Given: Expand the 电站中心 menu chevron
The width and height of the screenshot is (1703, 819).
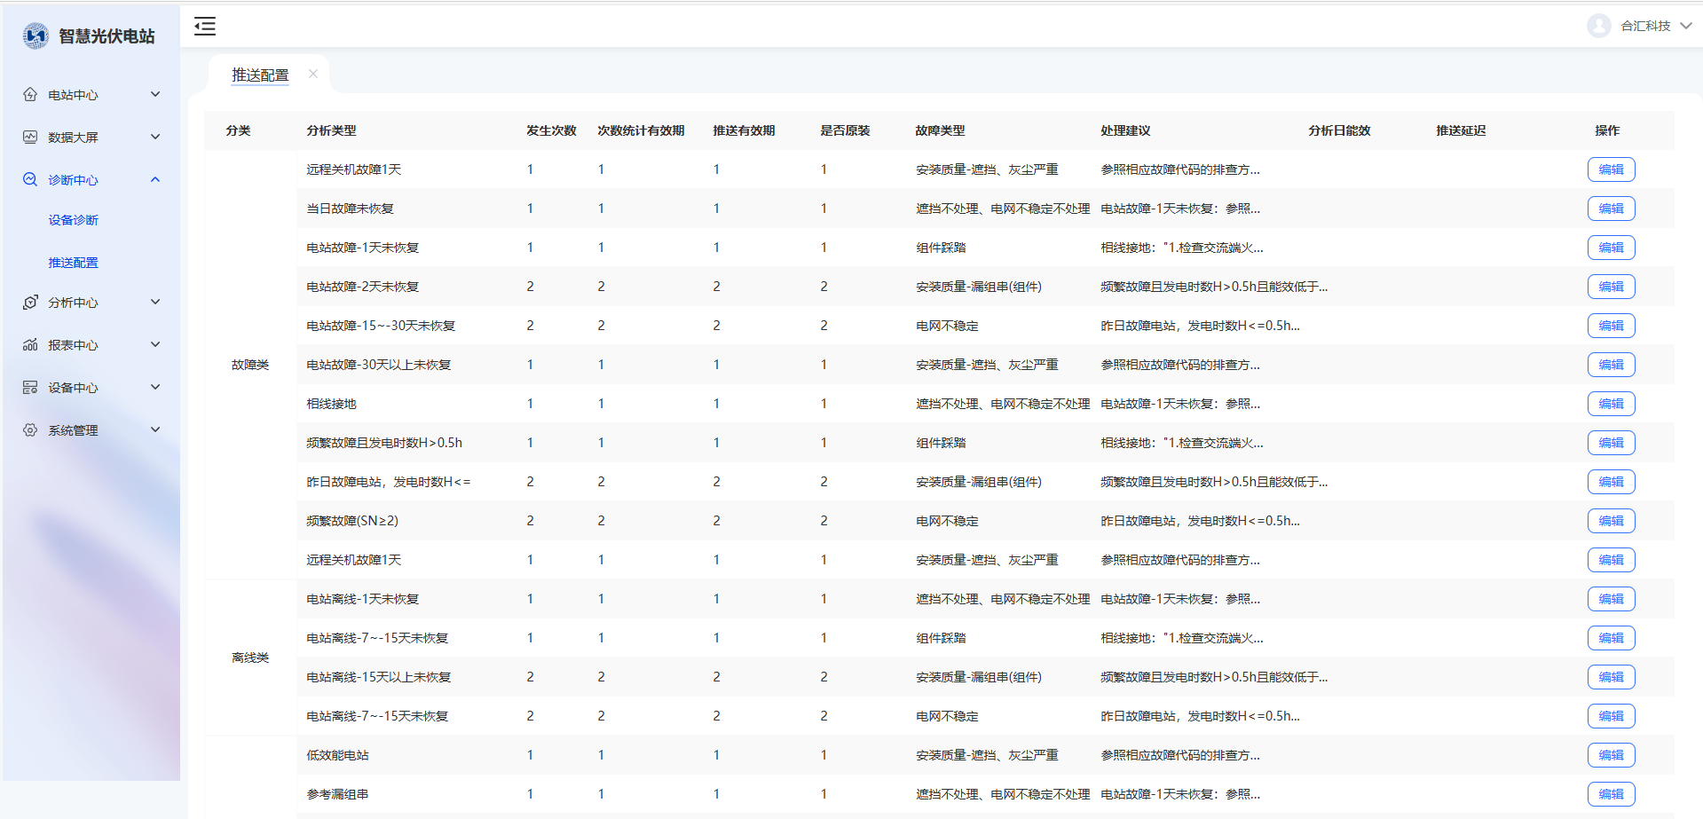Looking at the screenshot, I should click(155, 95).
